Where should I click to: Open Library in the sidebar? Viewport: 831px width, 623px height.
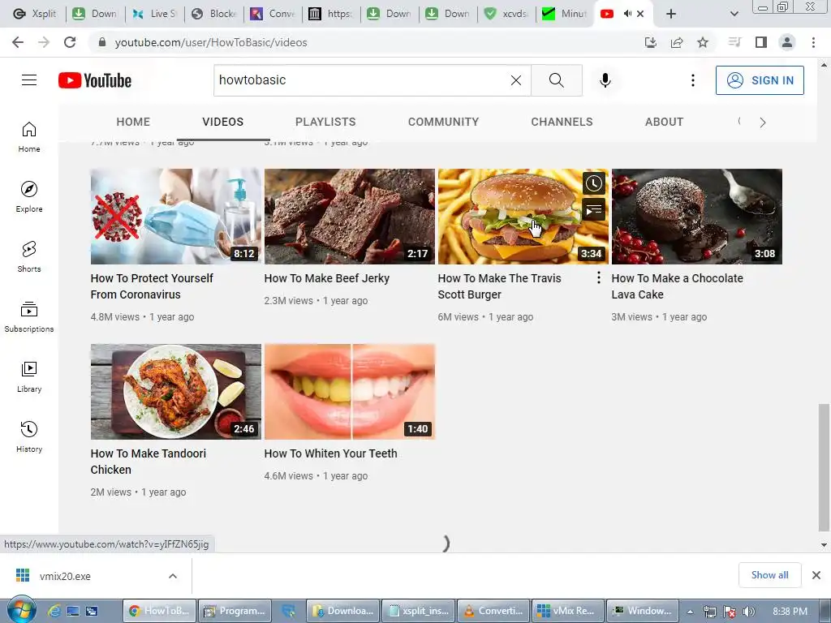tap(29, 376)
